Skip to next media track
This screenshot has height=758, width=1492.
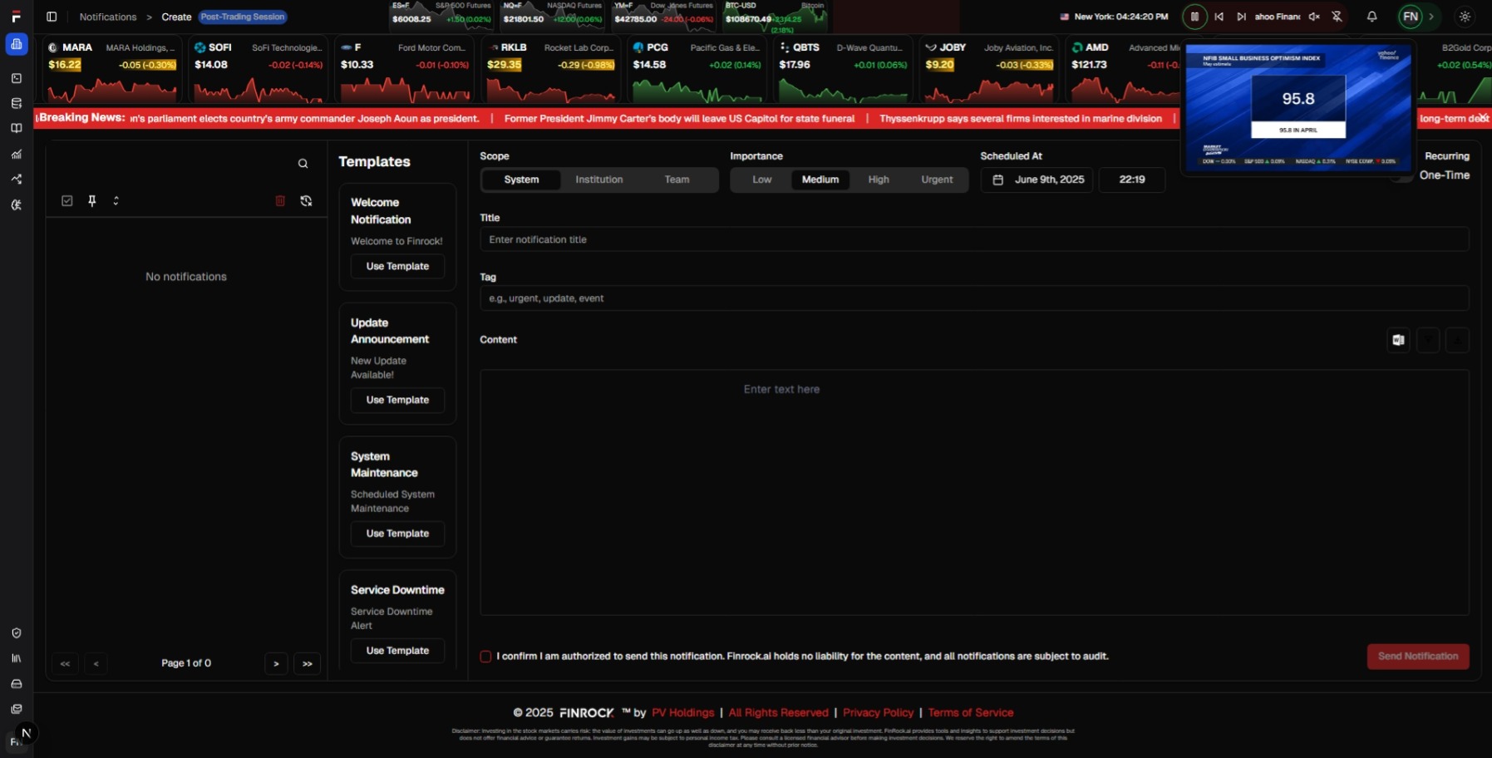pyautogui.click(x=1241, y=17)
